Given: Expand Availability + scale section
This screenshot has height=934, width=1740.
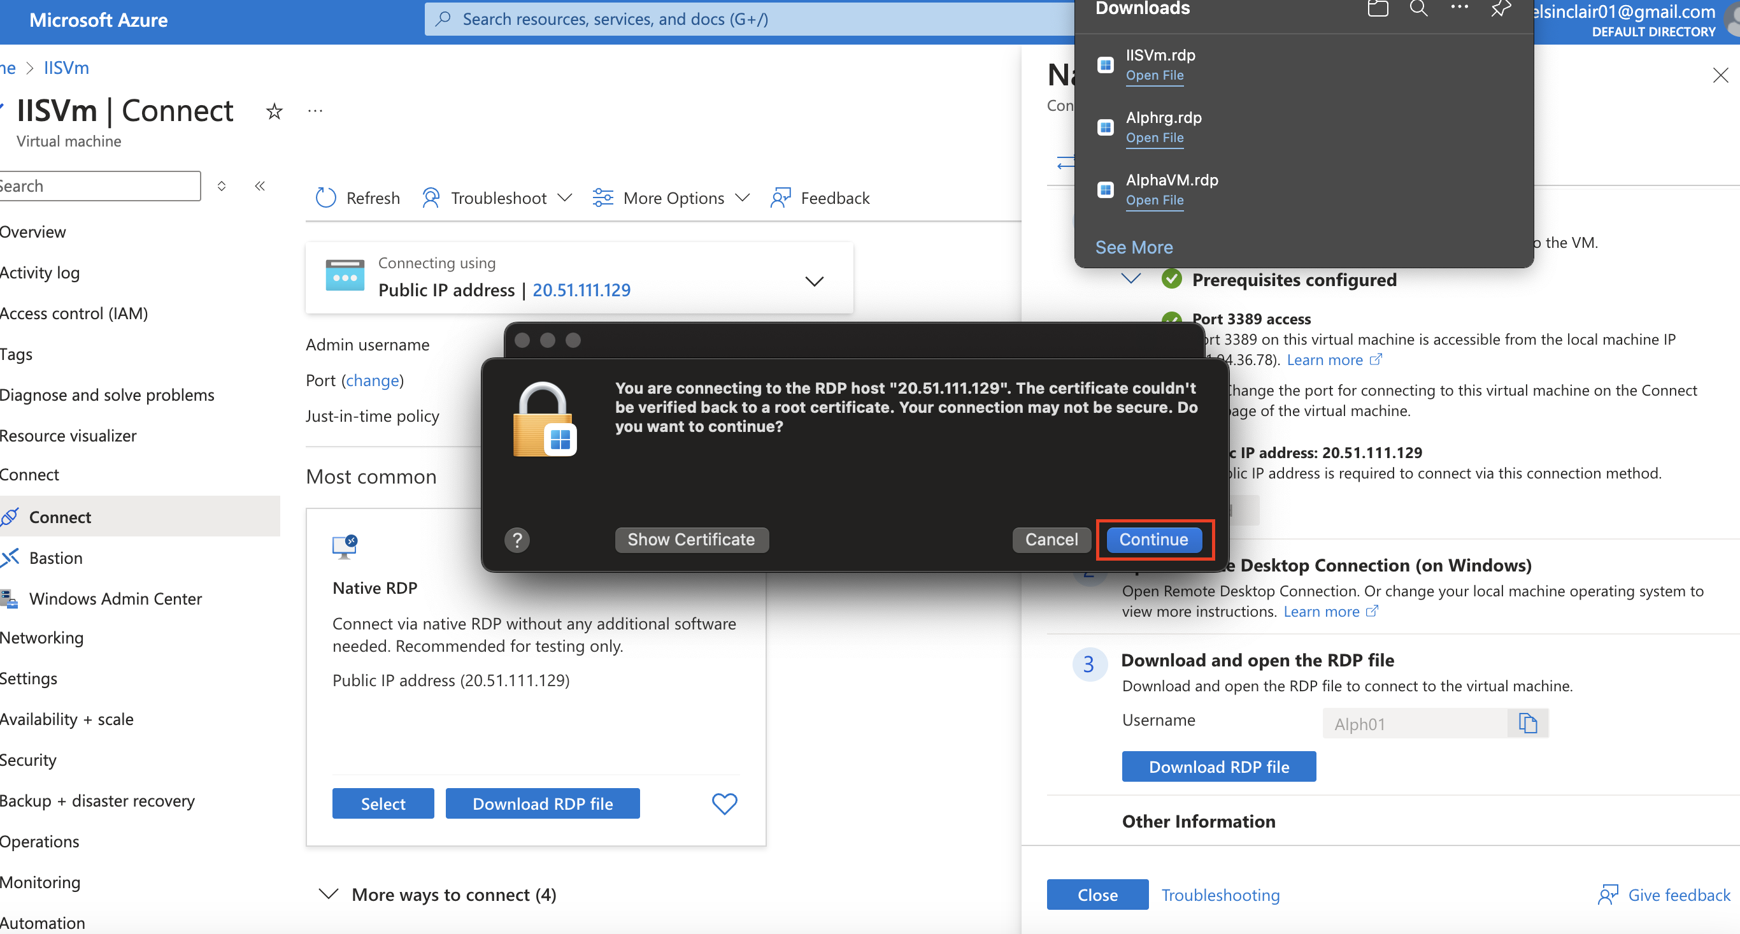Looking at the screenshot, I should tap(67, 719).
